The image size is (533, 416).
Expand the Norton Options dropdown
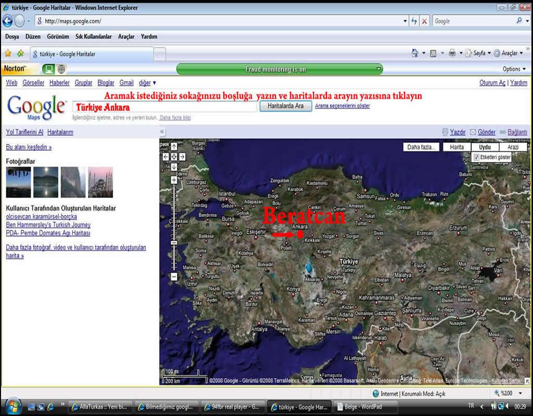coord(514,69)
